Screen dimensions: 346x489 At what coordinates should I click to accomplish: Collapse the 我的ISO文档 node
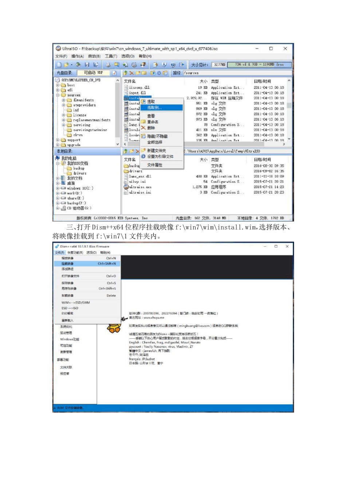58,163
